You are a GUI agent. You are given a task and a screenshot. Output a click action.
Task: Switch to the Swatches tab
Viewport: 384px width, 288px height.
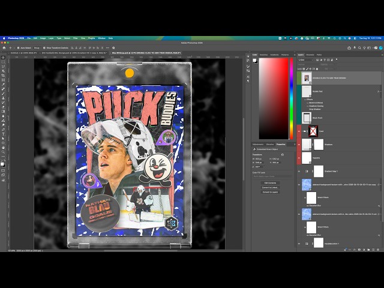(x=263, y=55)
